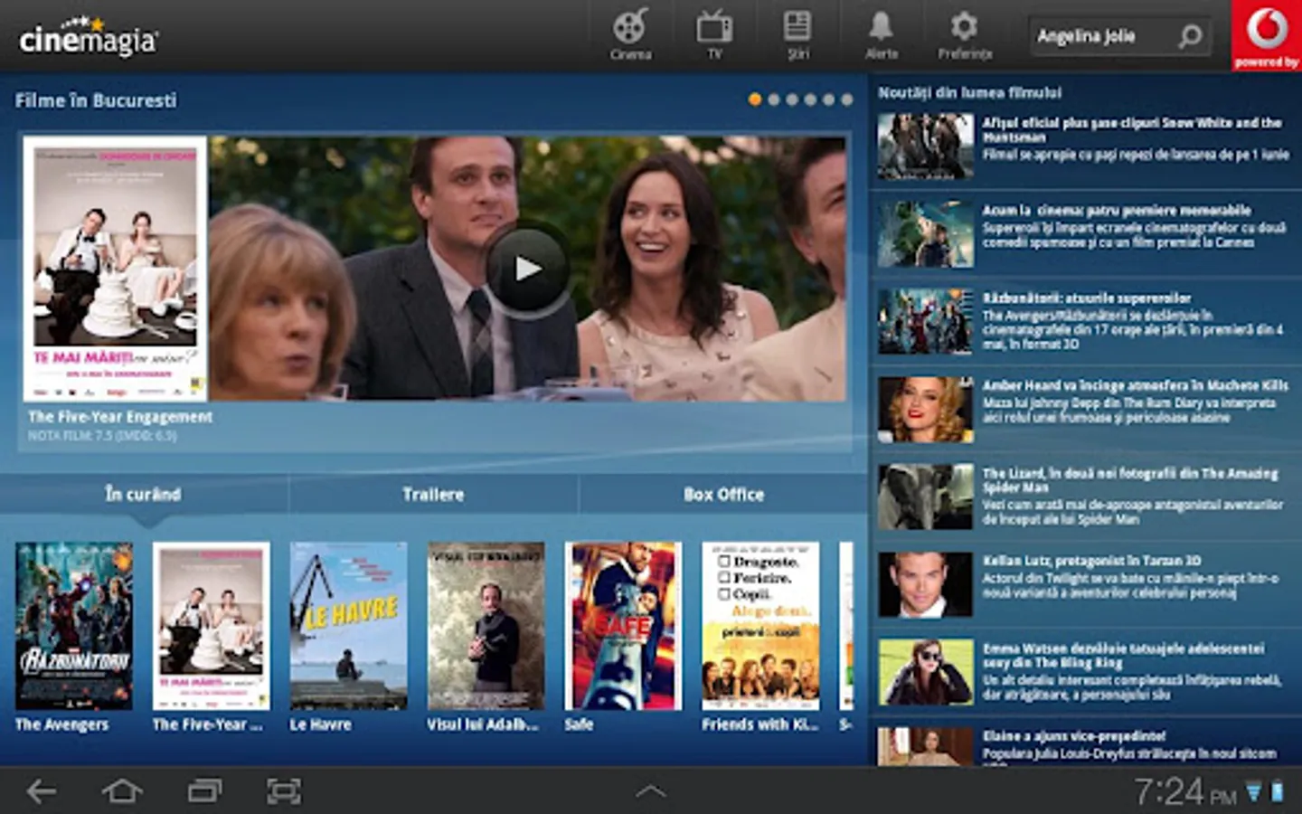The width and height of the screenshot is (1302, 814).
Task: Click the Filme în București heading
Action: click(x=96, y=100)
